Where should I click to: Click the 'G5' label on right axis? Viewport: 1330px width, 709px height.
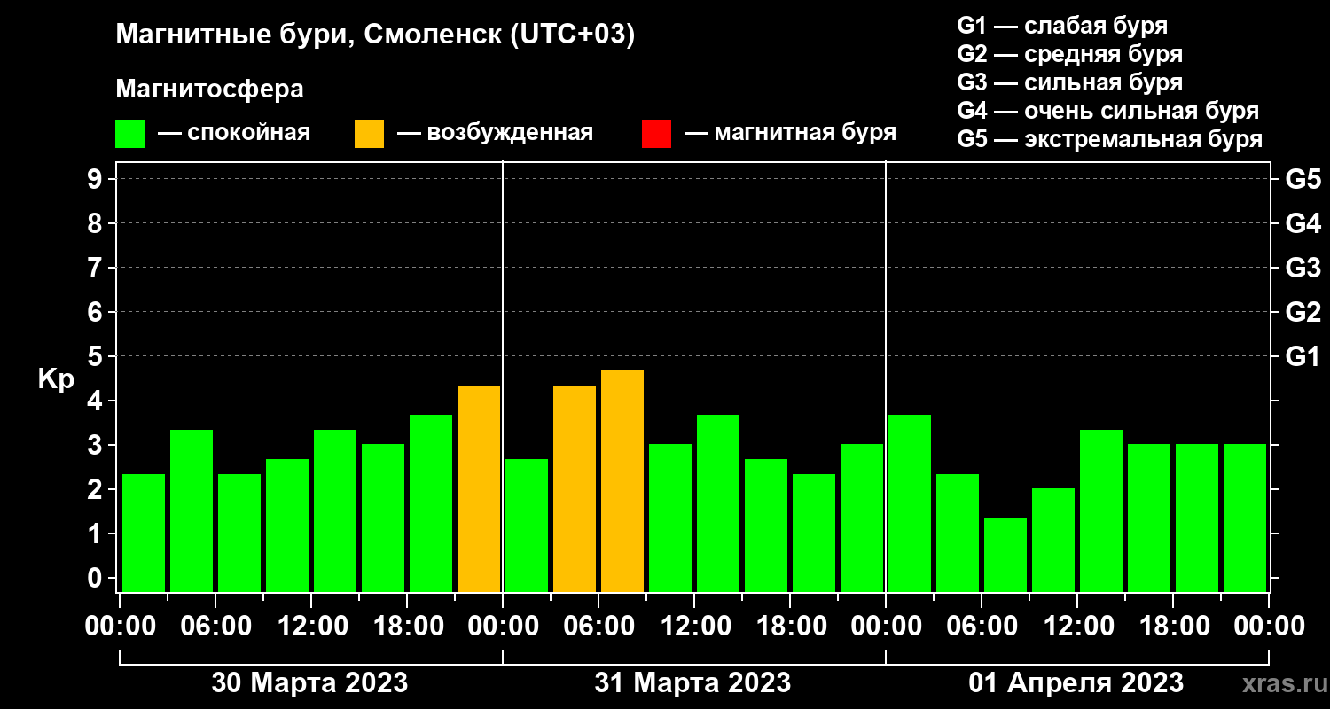pyautogui.click(x=1303, y=180)
